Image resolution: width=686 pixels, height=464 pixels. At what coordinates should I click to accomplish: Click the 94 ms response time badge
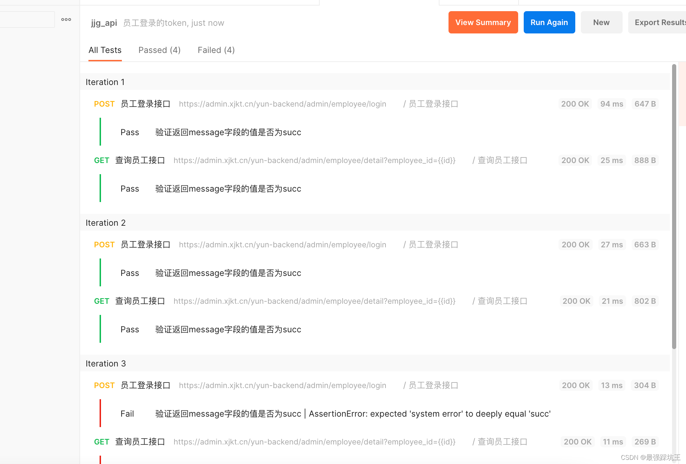[611, 104]
